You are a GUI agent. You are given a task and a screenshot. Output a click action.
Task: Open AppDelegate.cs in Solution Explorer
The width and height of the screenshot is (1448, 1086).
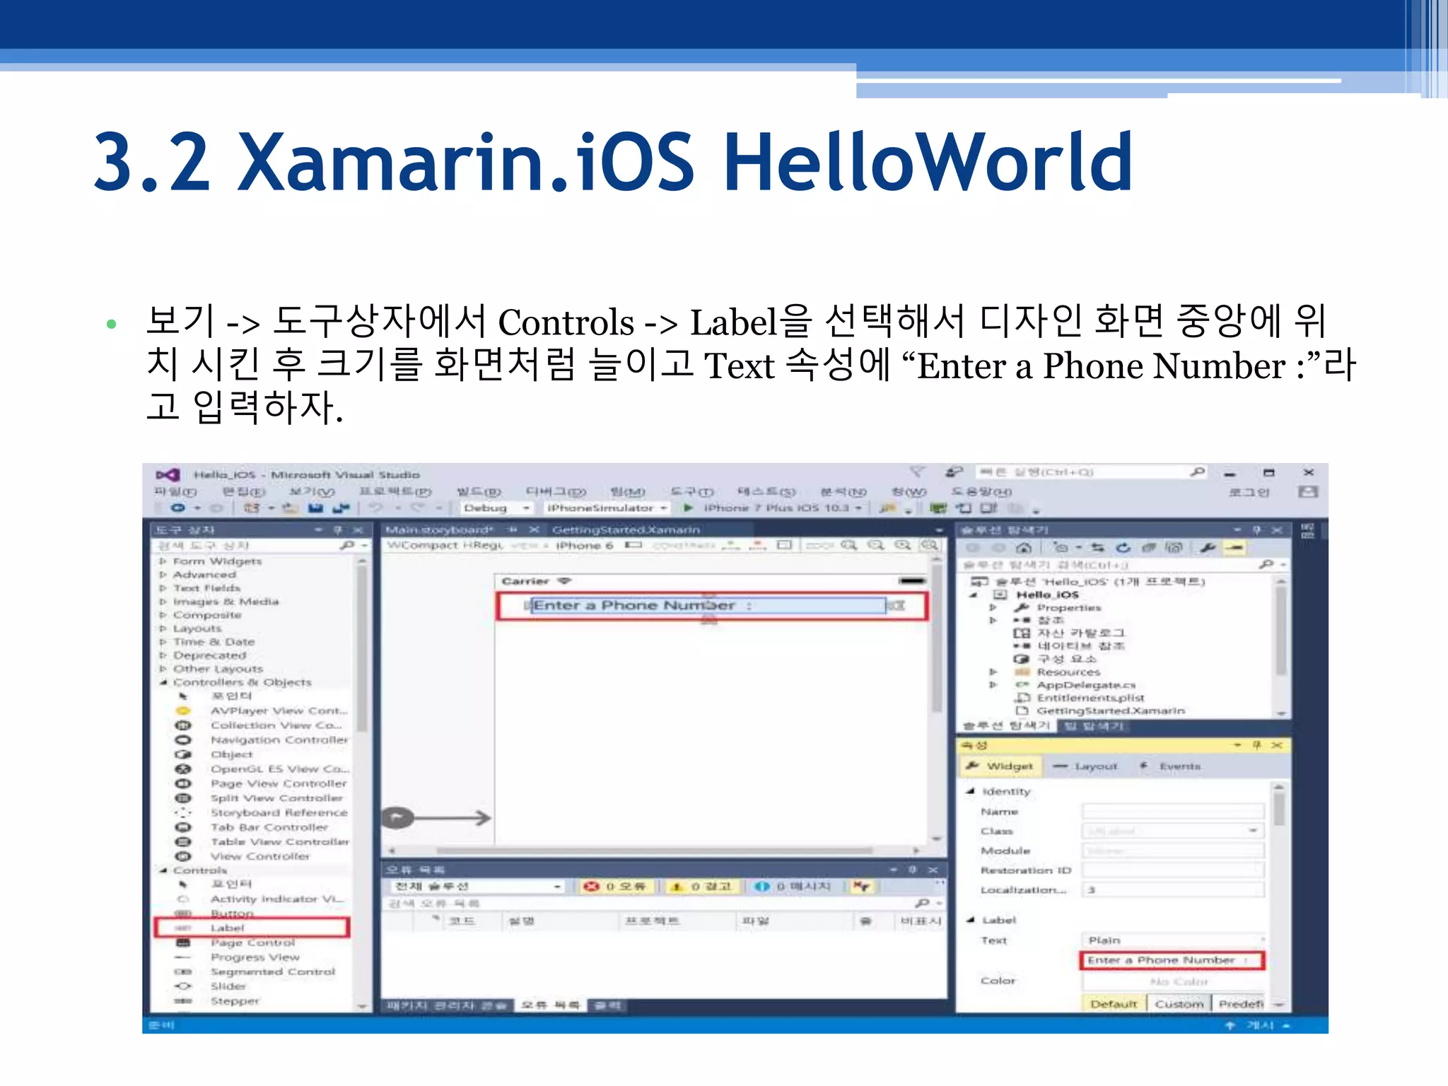[1085, 685]
